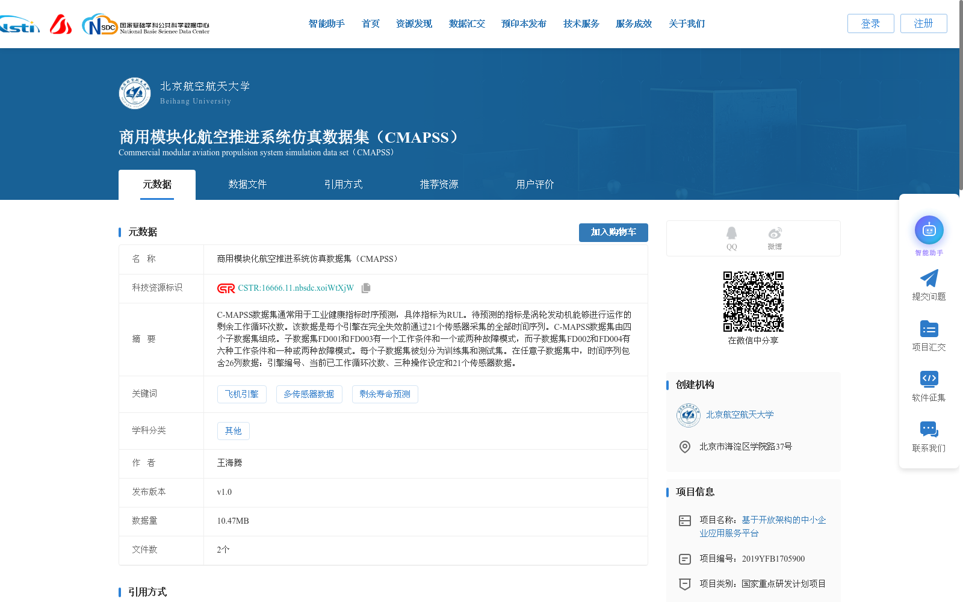The width and height of the screenshot is (963, 602).
Task: Go to 首页 in navigation
Action: point(371,24)
